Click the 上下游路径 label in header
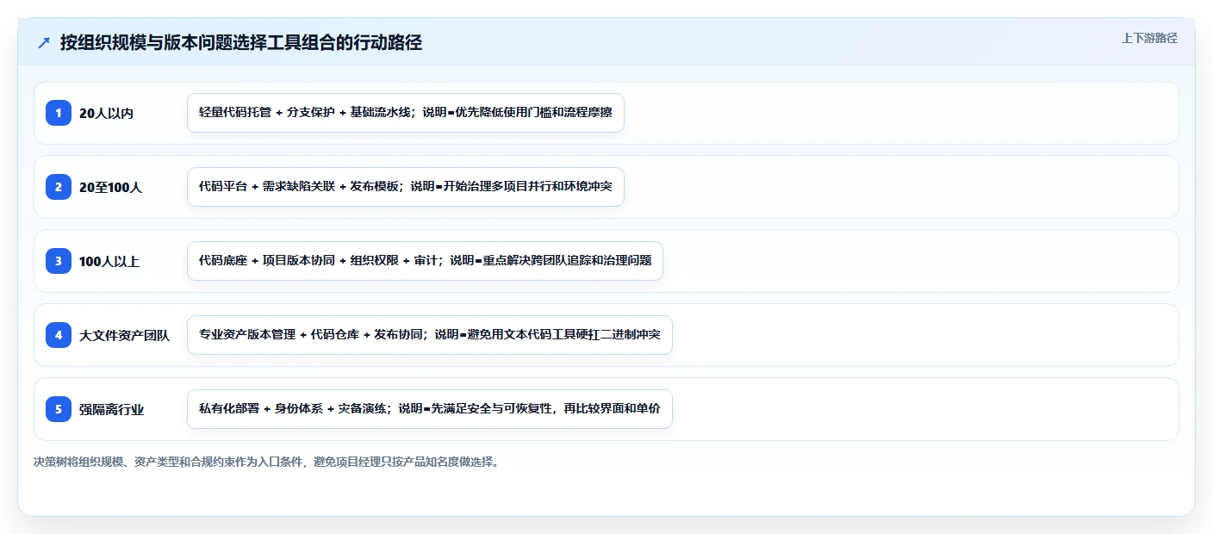 (1149, 38)
